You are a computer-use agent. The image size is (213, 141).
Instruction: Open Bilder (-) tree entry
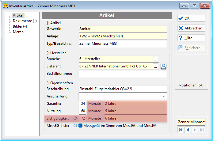tap(20, 26)
